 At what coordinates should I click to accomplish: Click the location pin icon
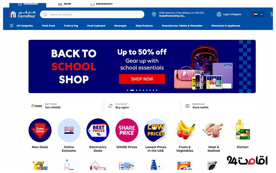(x=154, y=14)
